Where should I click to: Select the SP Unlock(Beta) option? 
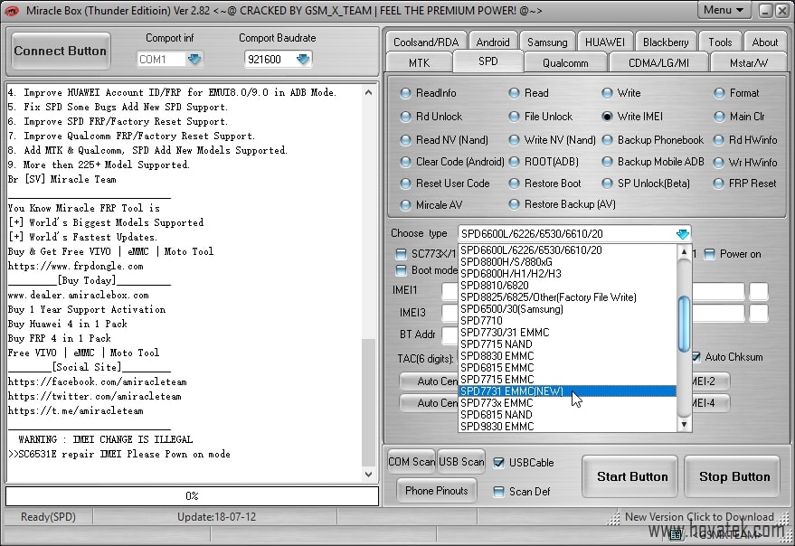coord(646,183)
